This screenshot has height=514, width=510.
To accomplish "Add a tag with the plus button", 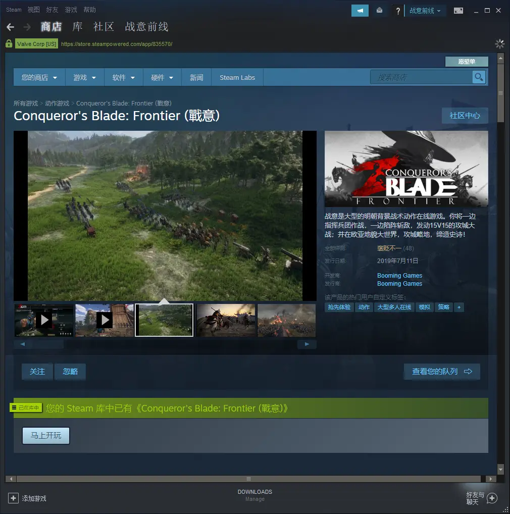I will 459,307.
